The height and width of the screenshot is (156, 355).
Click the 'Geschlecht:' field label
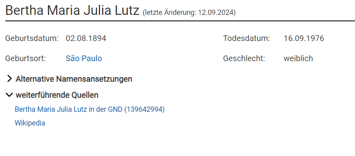pos(244,58)
